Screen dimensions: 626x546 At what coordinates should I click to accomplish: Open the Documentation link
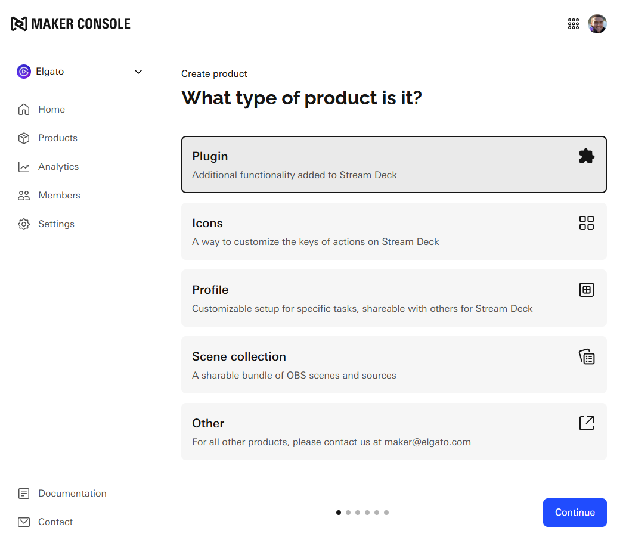point(72,494)
